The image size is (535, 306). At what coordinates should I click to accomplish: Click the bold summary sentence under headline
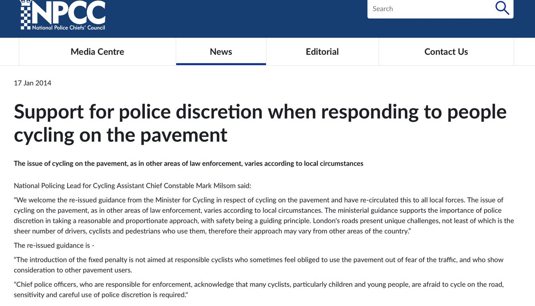(189, 164)
